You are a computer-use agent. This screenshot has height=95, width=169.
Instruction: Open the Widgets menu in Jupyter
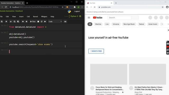point(44,16)
